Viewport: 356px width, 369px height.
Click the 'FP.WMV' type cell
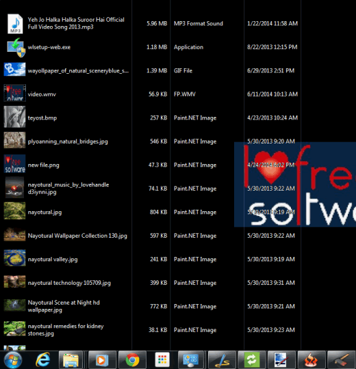[x=185, y=94]
